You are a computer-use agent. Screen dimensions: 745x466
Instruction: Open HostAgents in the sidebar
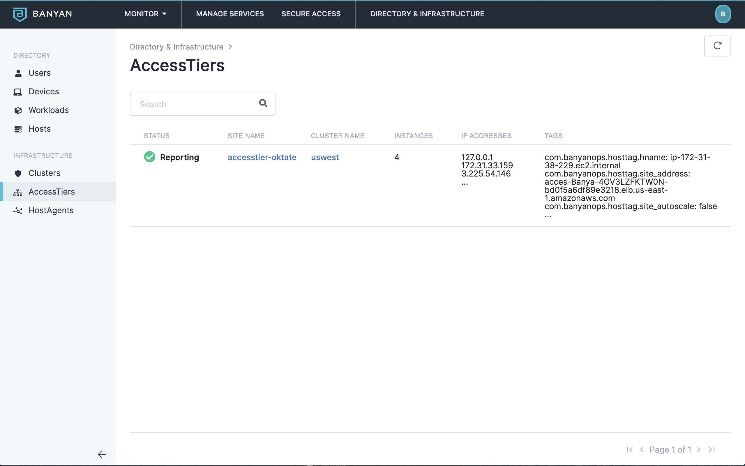tap(51, 211)
